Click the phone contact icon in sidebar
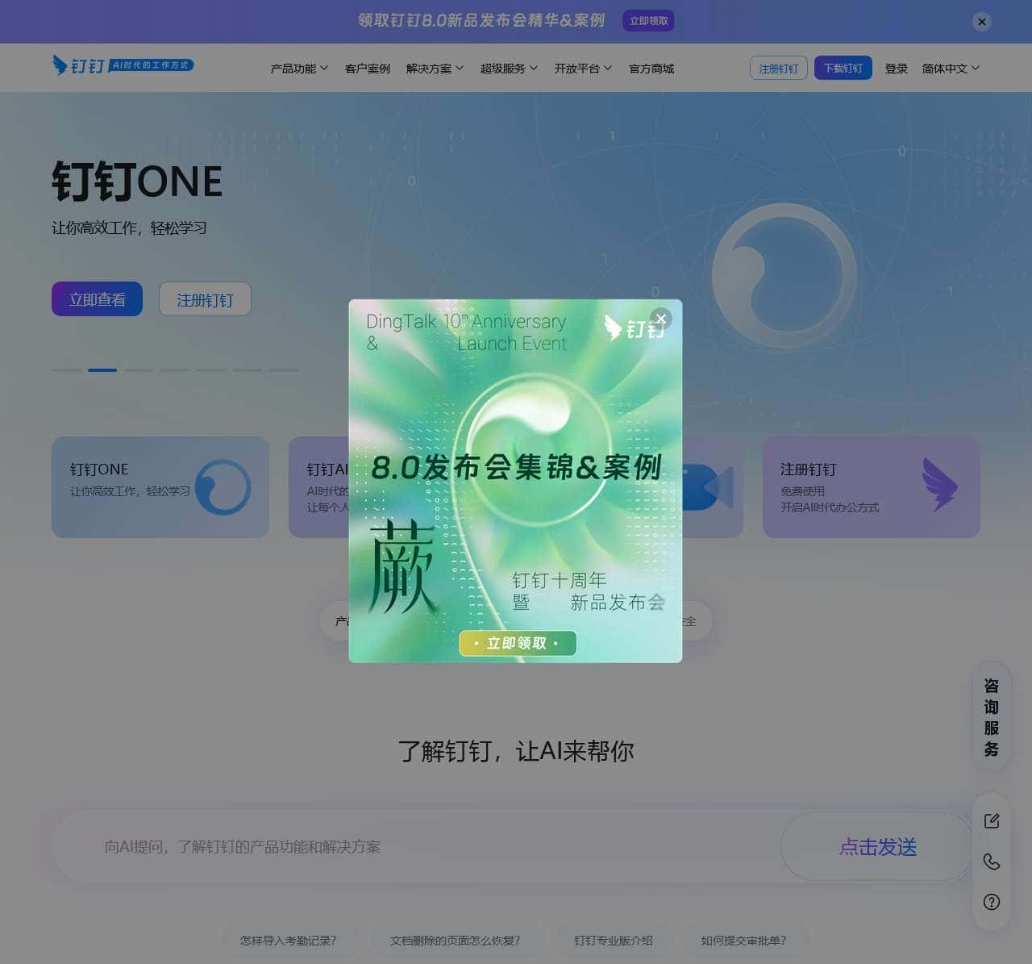 tap(991, 862)
